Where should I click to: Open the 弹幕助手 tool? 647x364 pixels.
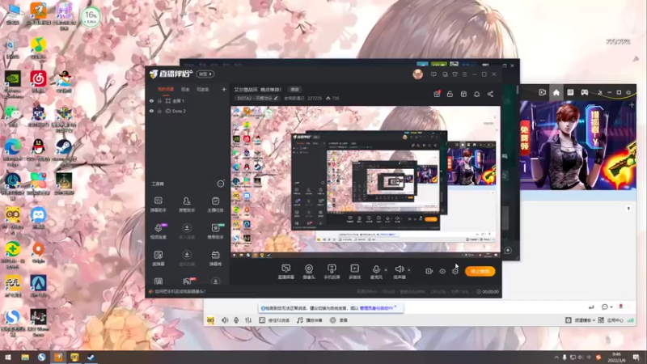coord(159,204)
